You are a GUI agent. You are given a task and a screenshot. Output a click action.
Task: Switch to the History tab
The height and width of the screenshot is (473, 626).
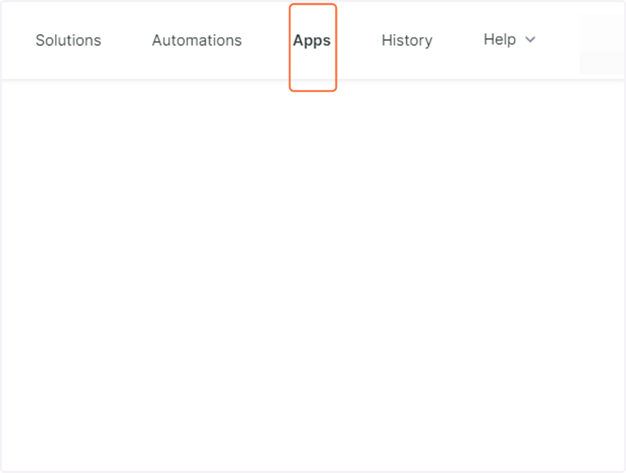tap(407, 41)
